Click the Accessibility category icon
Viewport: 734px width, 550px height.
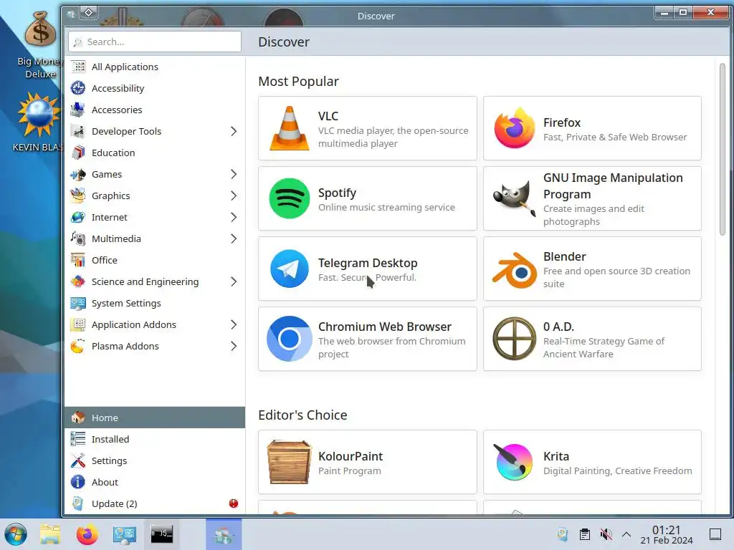78,88
